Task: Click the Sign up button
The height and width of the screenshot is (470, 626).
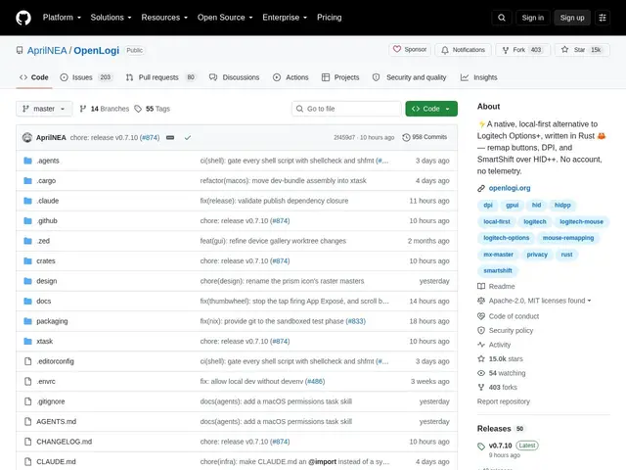Action: [x=572, y=18]
